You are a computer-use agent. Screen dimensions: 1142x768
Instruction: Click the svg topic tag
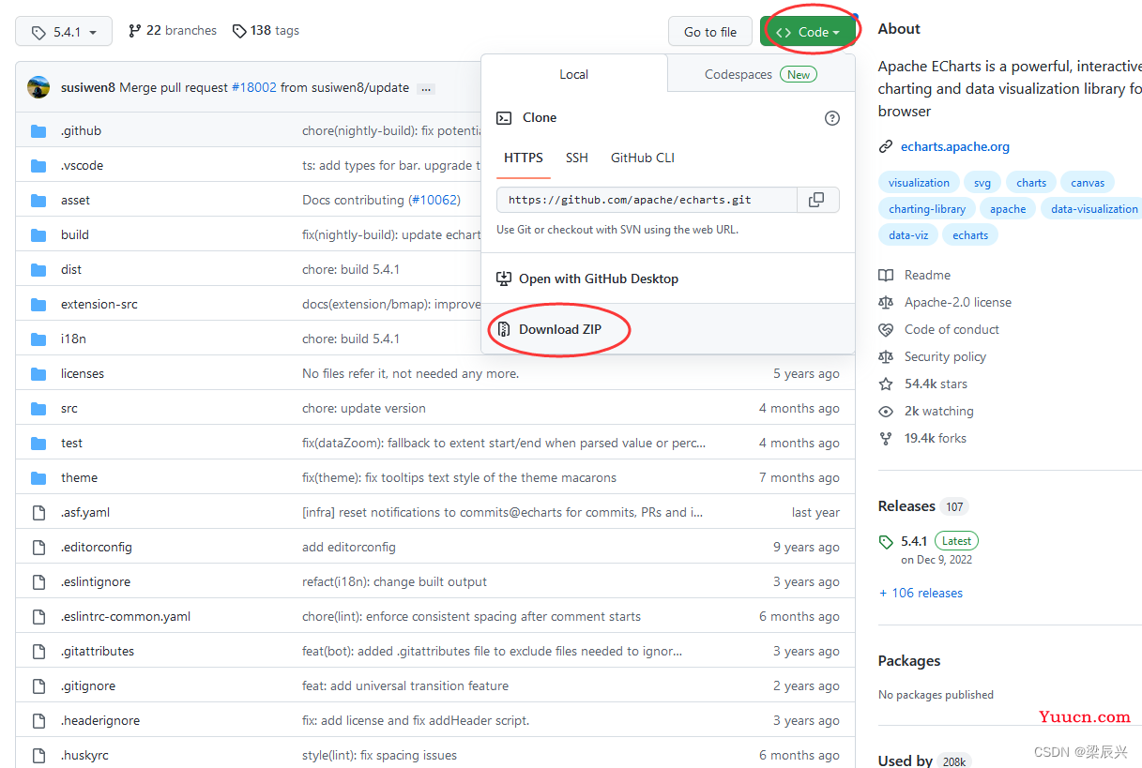pyautogui.click(x=982, y=183)
